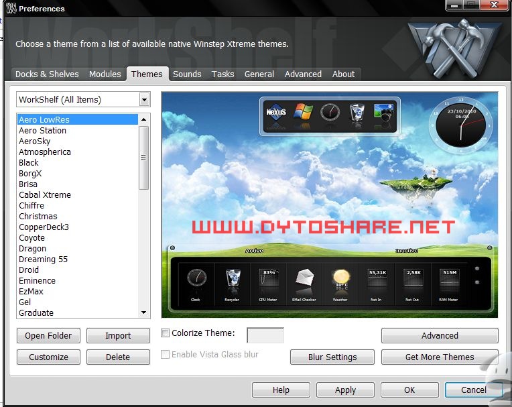The height and width of the screenshot is (407, 512).
Task: Click the Net Out meter icon
Action: 413,278
